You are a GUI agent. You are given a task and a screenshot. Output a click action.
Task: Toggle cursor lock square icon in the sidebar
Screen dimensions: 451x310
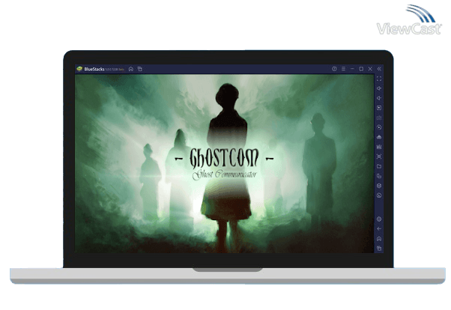(x=379, y=108)
